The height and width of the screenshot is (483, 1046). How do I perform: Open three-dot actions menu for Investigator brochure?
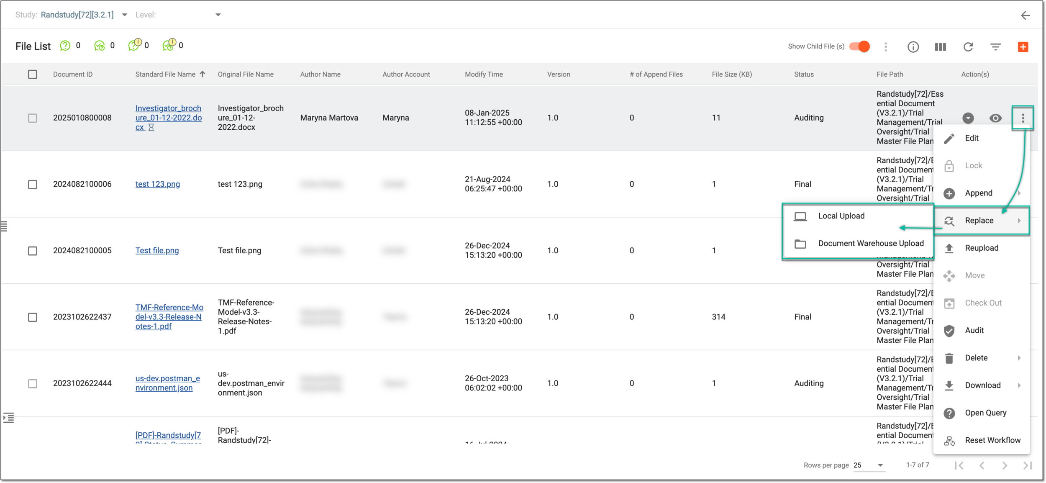[x=1023, y=118]
